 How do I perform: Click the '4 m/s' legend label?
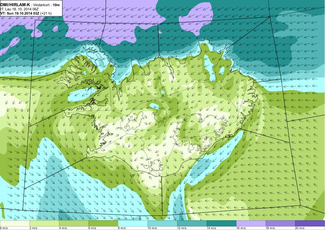[63, 228]
